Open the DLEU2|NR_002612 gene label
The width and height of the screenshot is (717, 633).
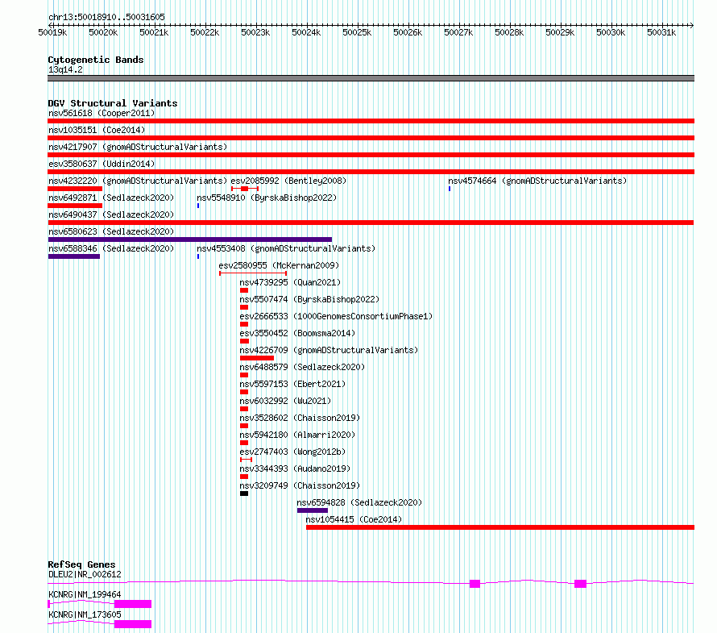[85, 574]
